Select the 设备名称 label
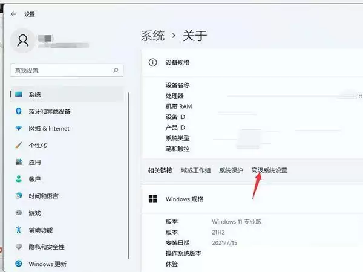The height and width of the screenshot is (272, 363). (177, 85)
